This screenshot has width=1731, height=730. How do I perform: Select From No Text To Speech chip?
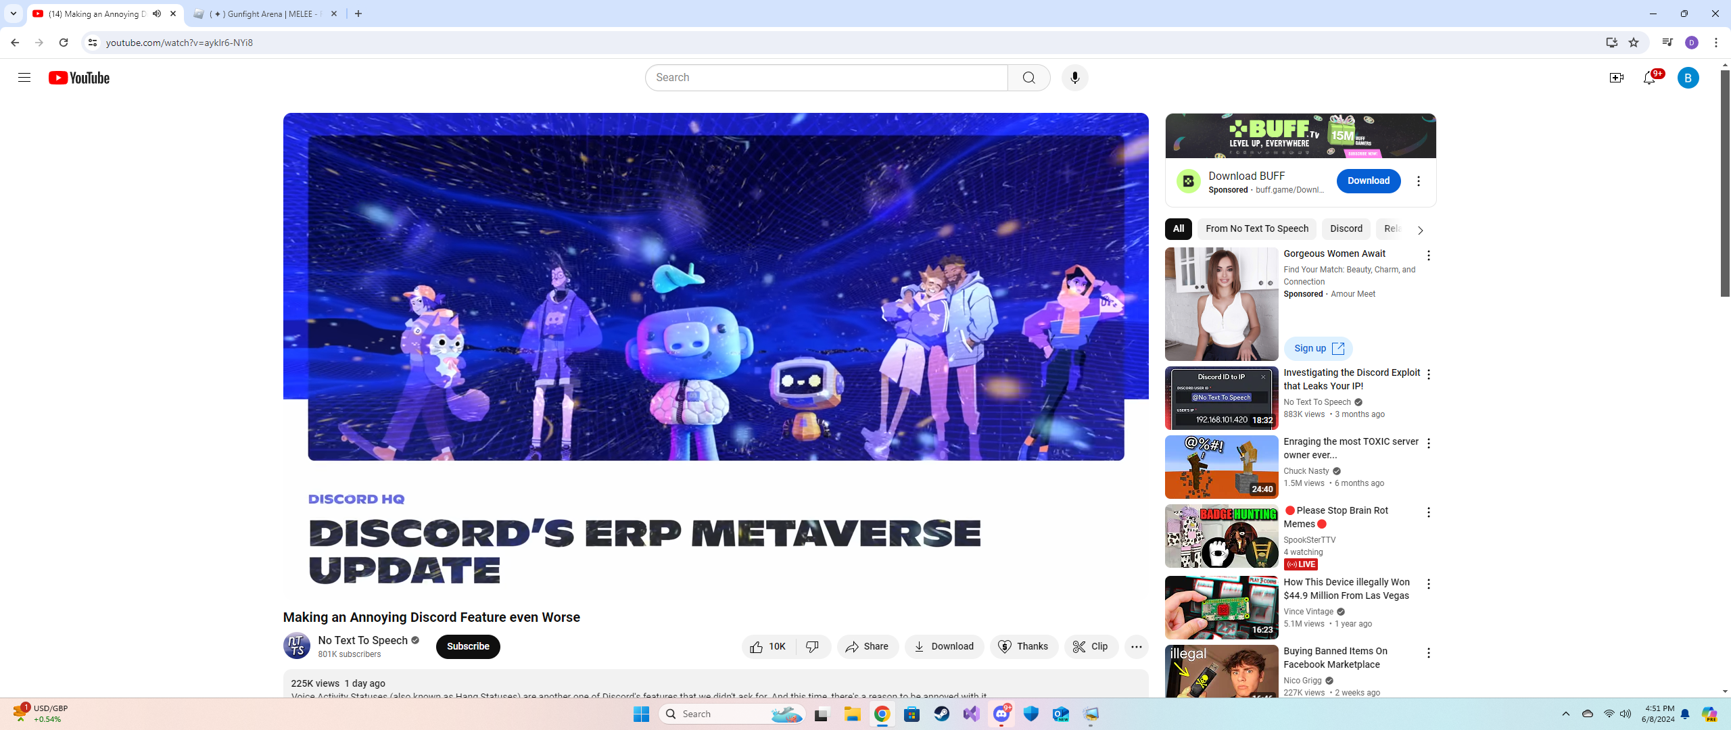click(x=1256, y=228)
